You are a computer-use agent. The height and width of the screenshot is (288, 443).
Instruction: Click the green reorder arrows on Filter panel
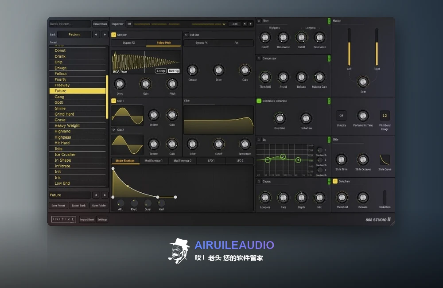(x=329, y=21)
